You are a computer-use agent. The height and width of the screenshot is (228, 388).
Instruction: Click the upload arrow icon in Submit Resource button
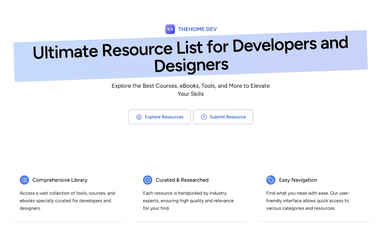tap(203, 117)
